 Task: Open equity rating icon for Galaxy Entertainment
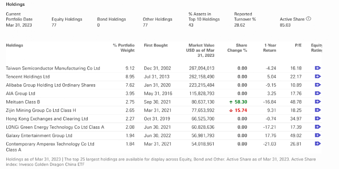tap(317, 135)
